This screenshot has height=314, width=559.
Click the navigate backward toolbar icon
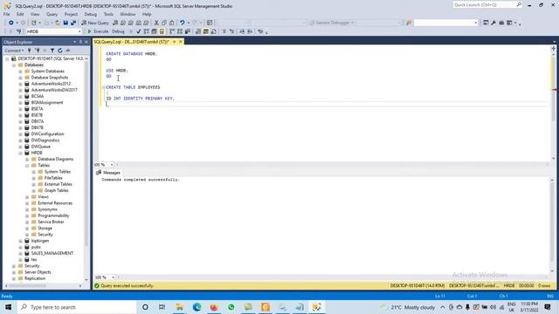pyautogui.click(x=11, y=23)
